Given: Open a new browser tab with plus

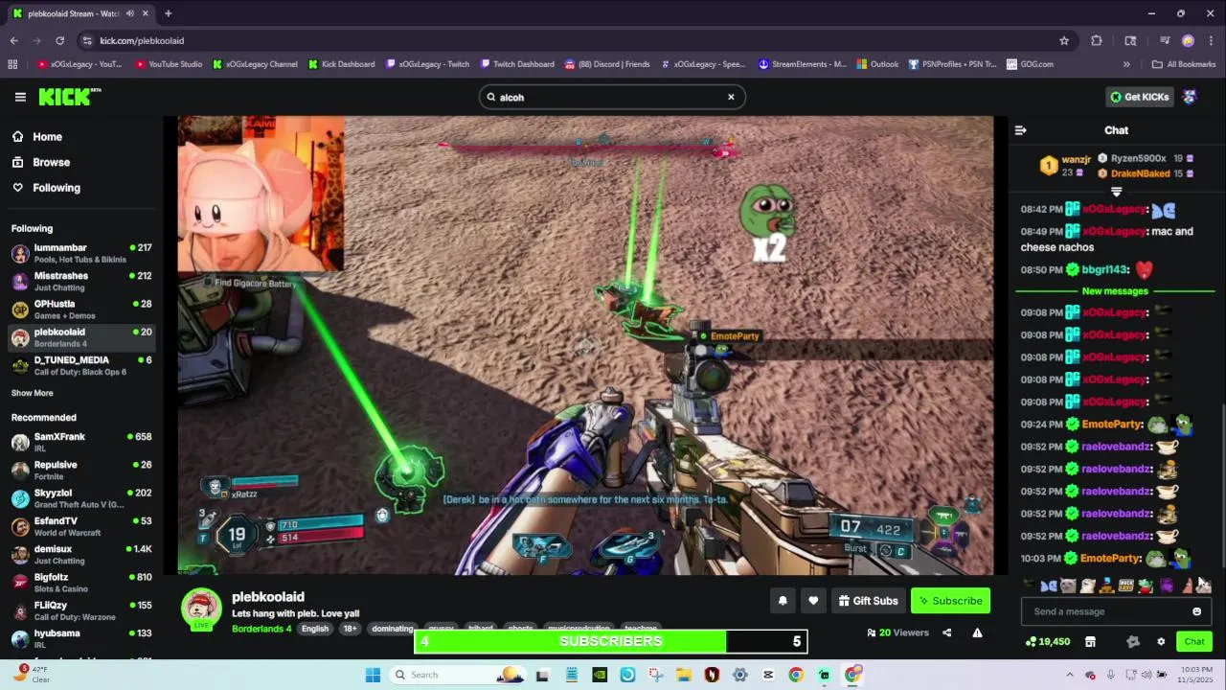Looking at the screenshot, I should click(168, 13).
